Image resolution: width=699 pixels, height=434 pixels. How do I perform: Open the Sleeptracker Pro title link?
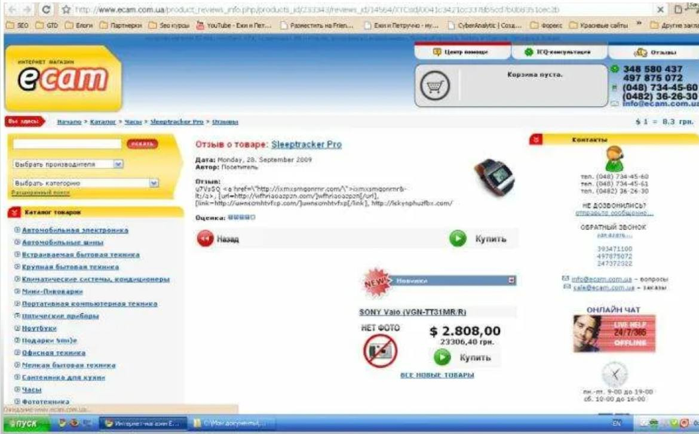coord(306,144)
